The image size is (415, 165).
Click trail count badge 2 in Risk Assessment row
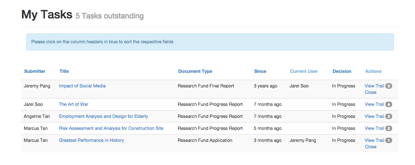tap(388, 129)
